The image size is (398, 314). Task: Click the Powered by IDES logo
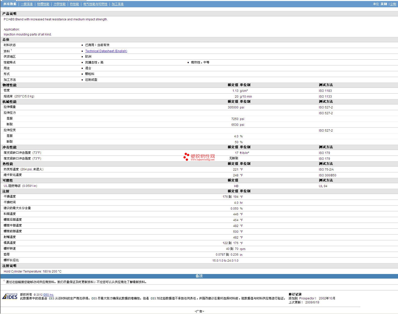(10, 296)
